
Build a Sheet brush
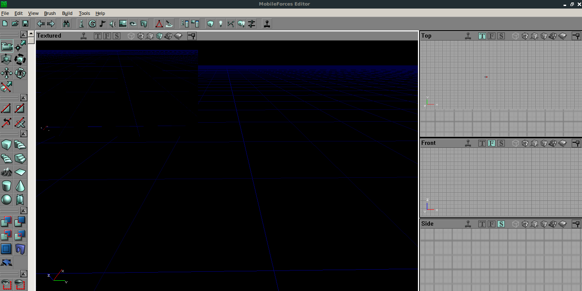20,172
